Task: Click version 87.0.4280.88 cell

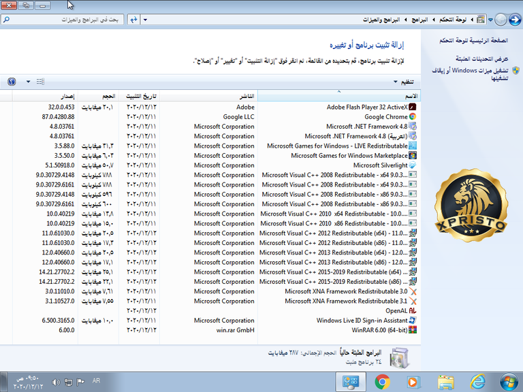Action: click(58, 116)
